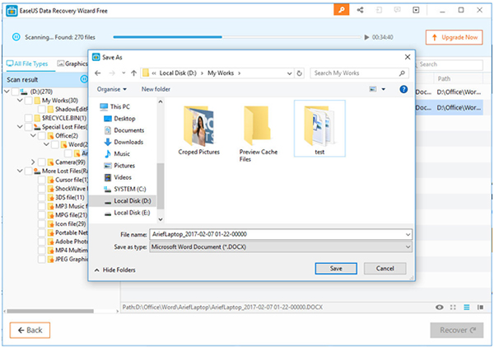Toggle checkbox for (D:)(270)
The height and width of the screenshot is (348, 494).
[x=15, y=92]
